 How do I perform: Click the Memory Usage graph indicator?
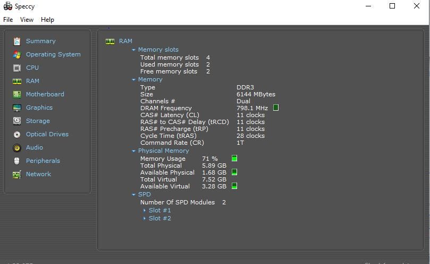pos(234,158)
